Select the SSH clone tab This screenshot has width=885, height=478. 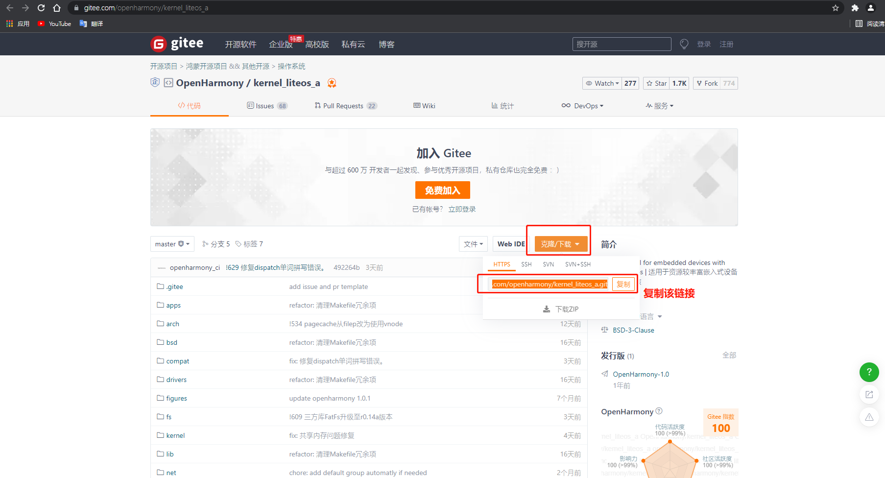coord(526,264)
